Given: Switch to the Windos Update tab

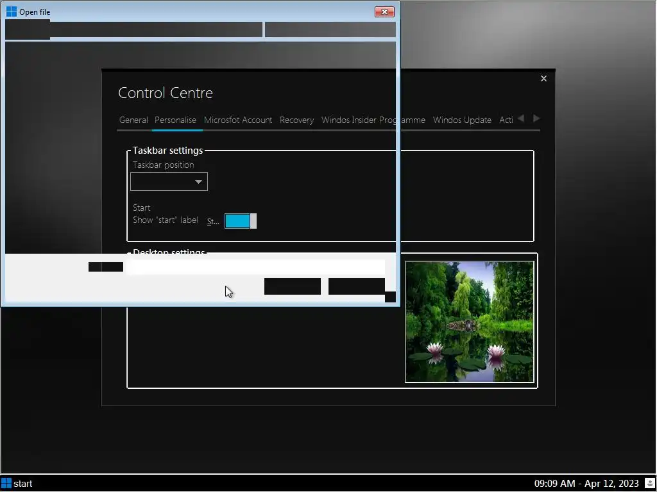Looking at the screenshot, I should [x=462, y=120].
